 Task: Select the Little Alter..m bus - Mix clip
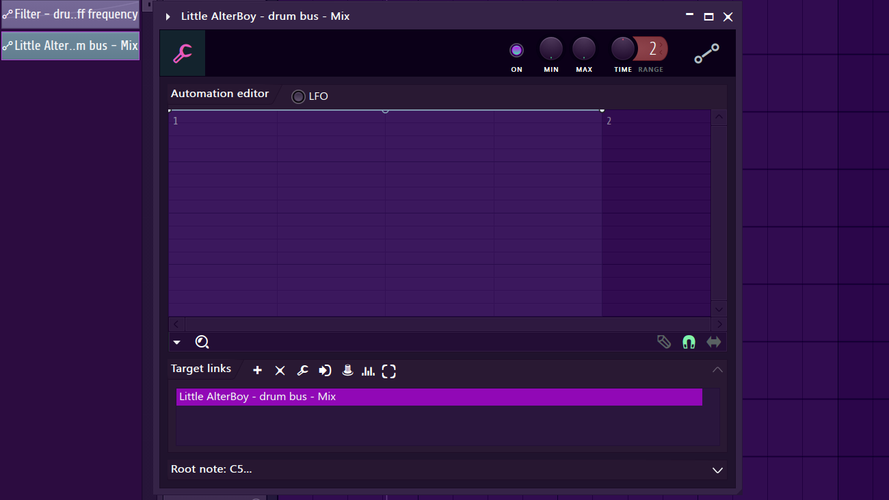pyautogui.click(x=70, y=46)
